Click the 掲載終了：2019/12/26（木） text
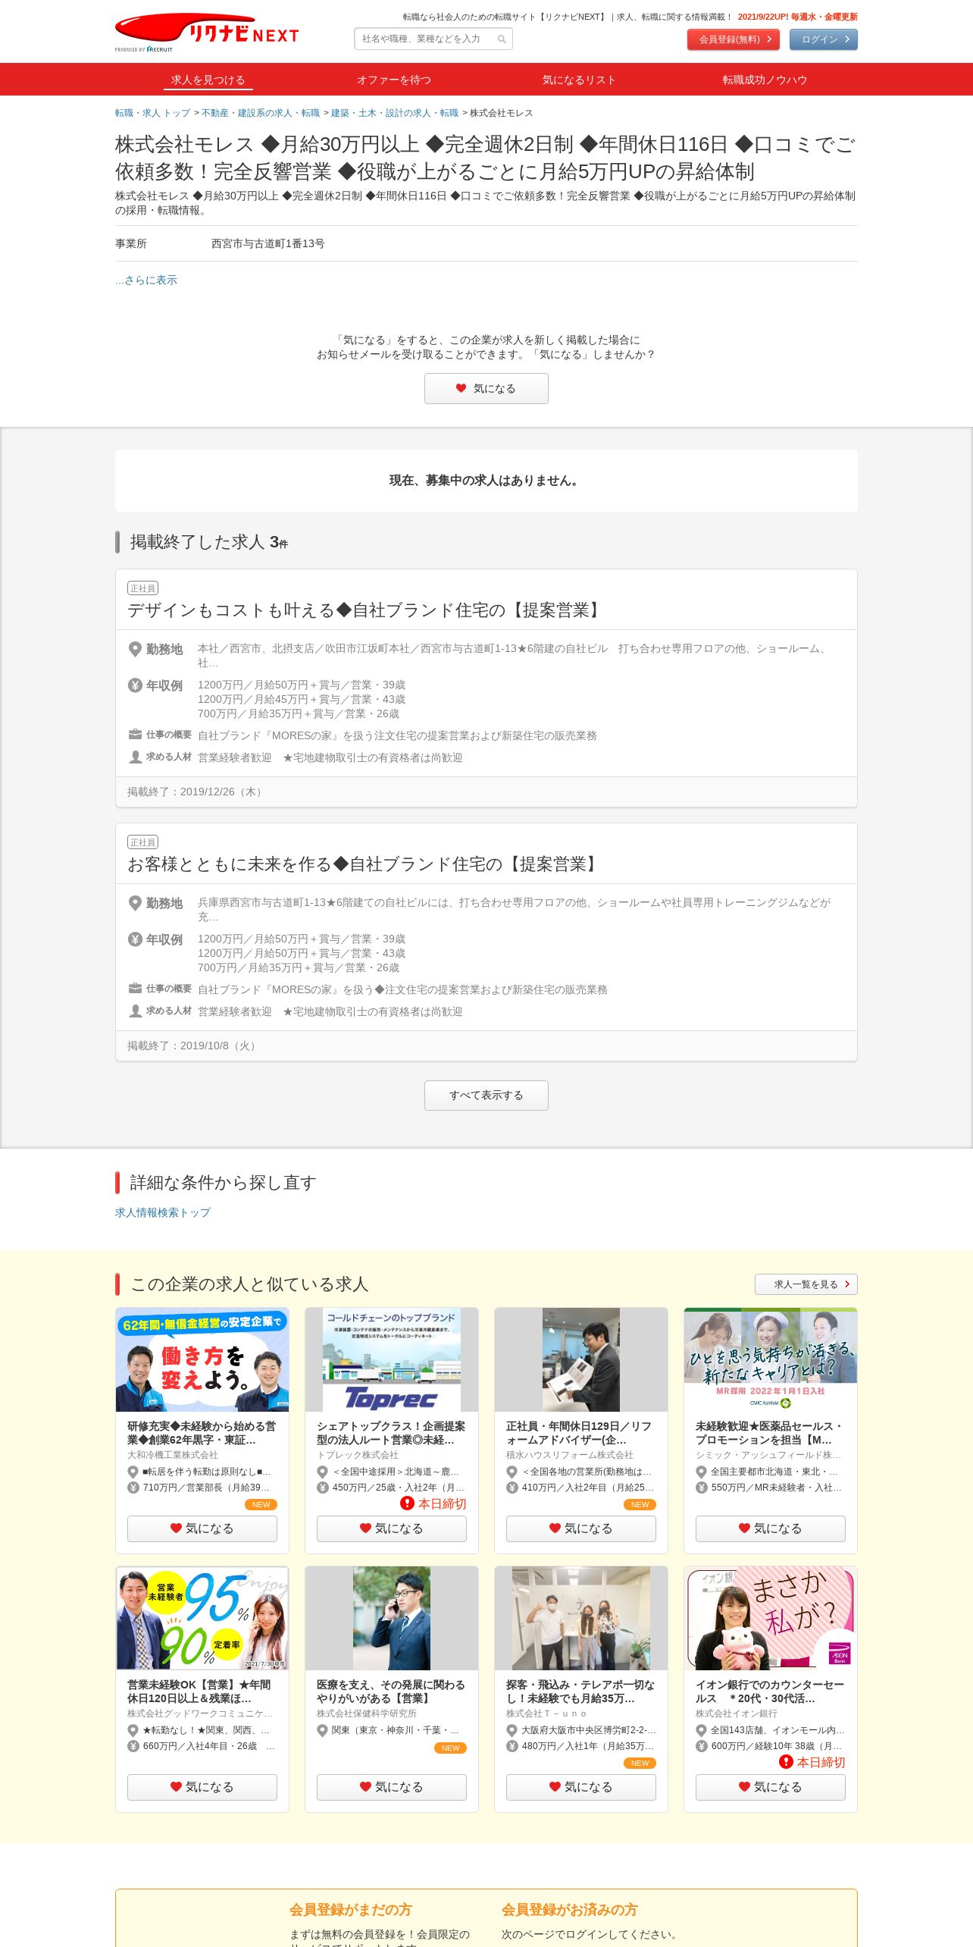 pyautogui.click(x=196, y=792)
